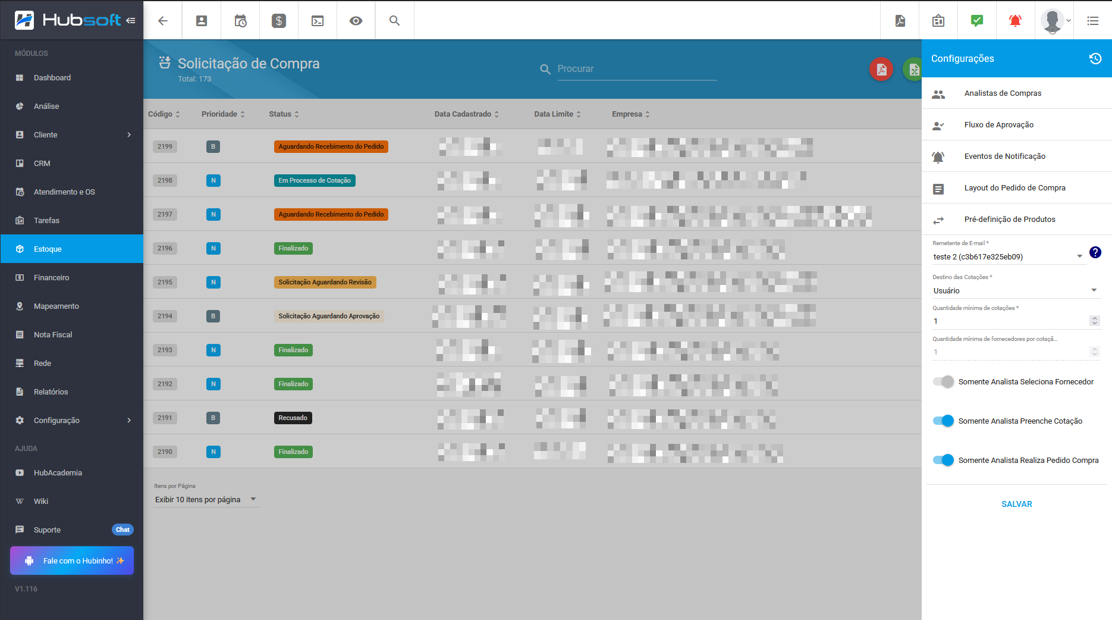Click the history restore icon in Configurações panel

[x=1096, y=58]
